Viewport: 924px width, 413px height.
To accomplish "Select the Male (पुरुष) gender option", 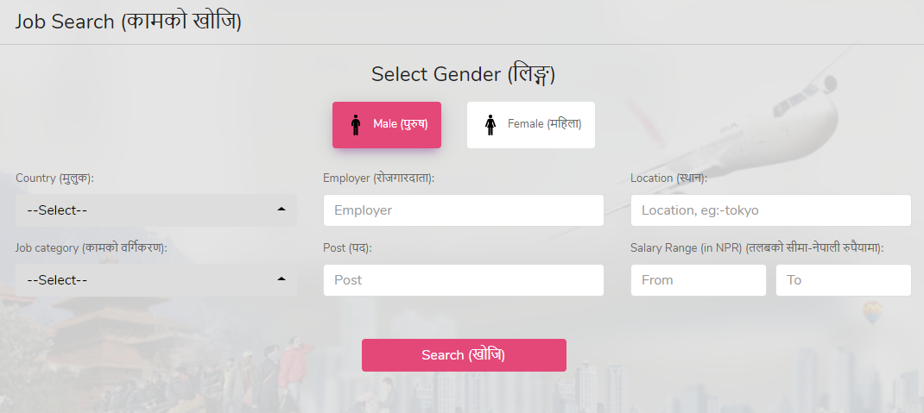I will (400, 124).
